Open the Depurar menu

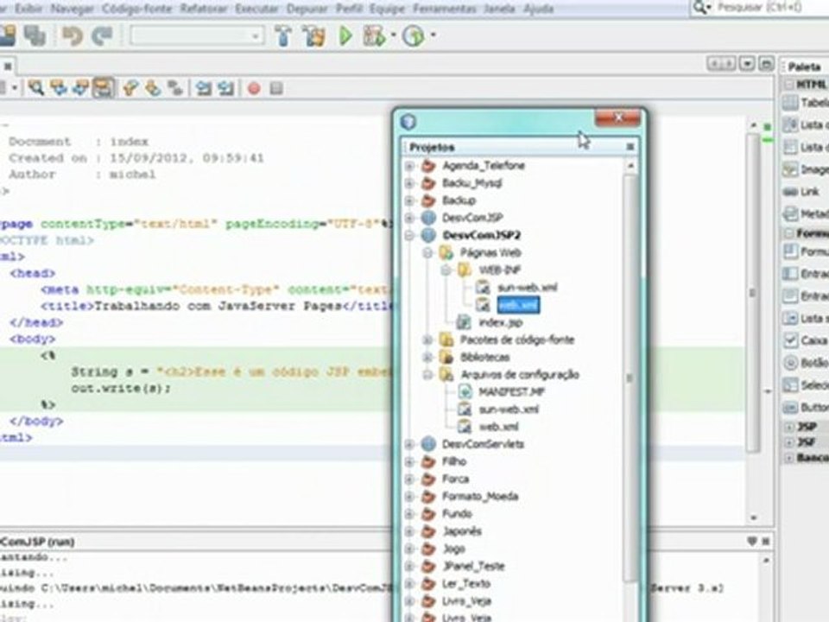(x=307, y=9)
